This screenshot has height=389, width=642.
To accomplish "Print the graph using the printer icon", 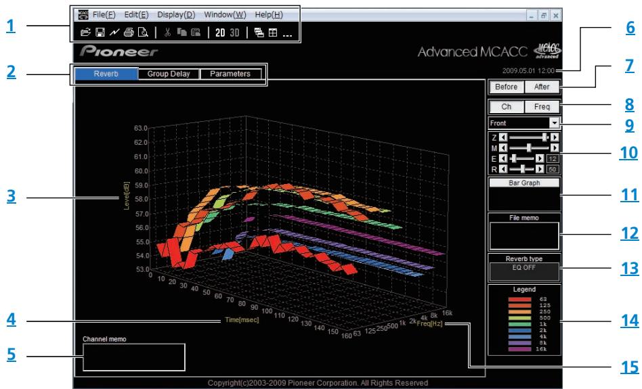I will (x=129, y=32).
